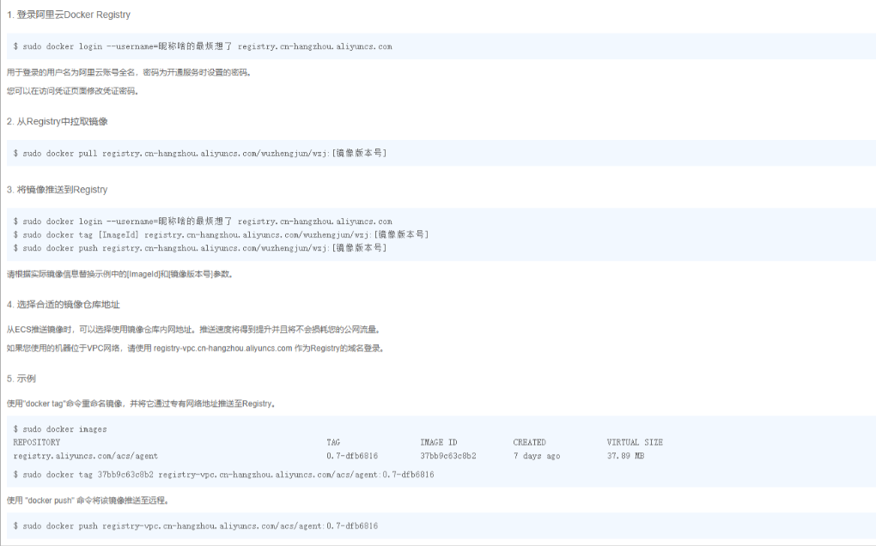Screen dimensions: 876x546
Task: Click the sentence starting with 从ECS推送镜像时
Action: (194, 330)
